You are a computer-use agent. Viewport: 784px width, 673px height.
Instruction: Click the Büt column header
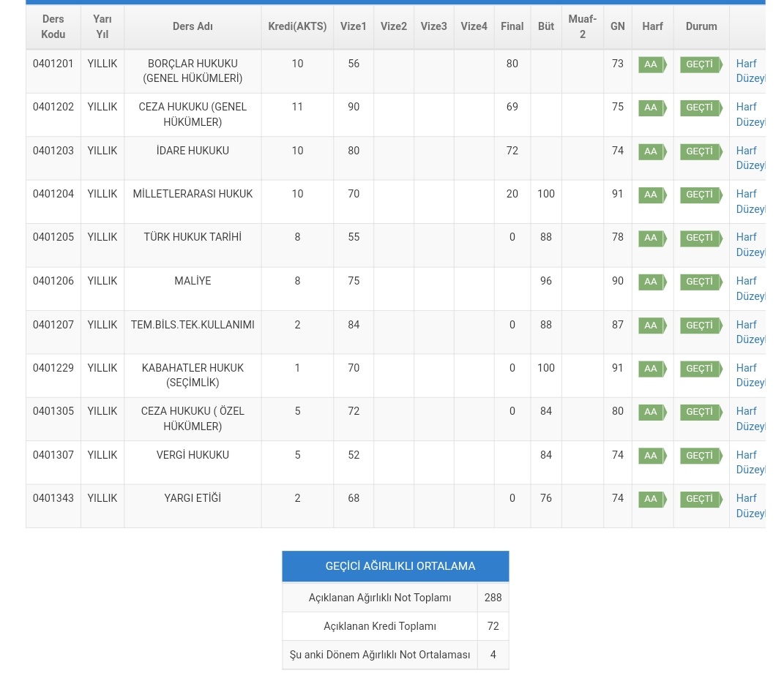pyautogui.click(x=546, y=26)
